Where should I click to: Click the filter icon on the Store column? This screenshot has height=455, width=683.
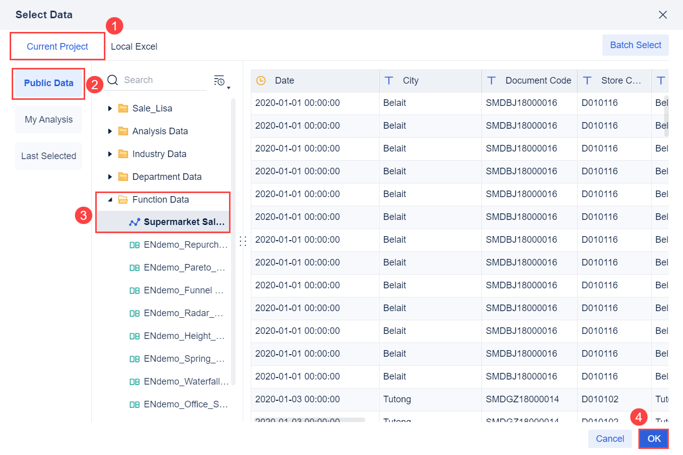[x=587, y=80]
